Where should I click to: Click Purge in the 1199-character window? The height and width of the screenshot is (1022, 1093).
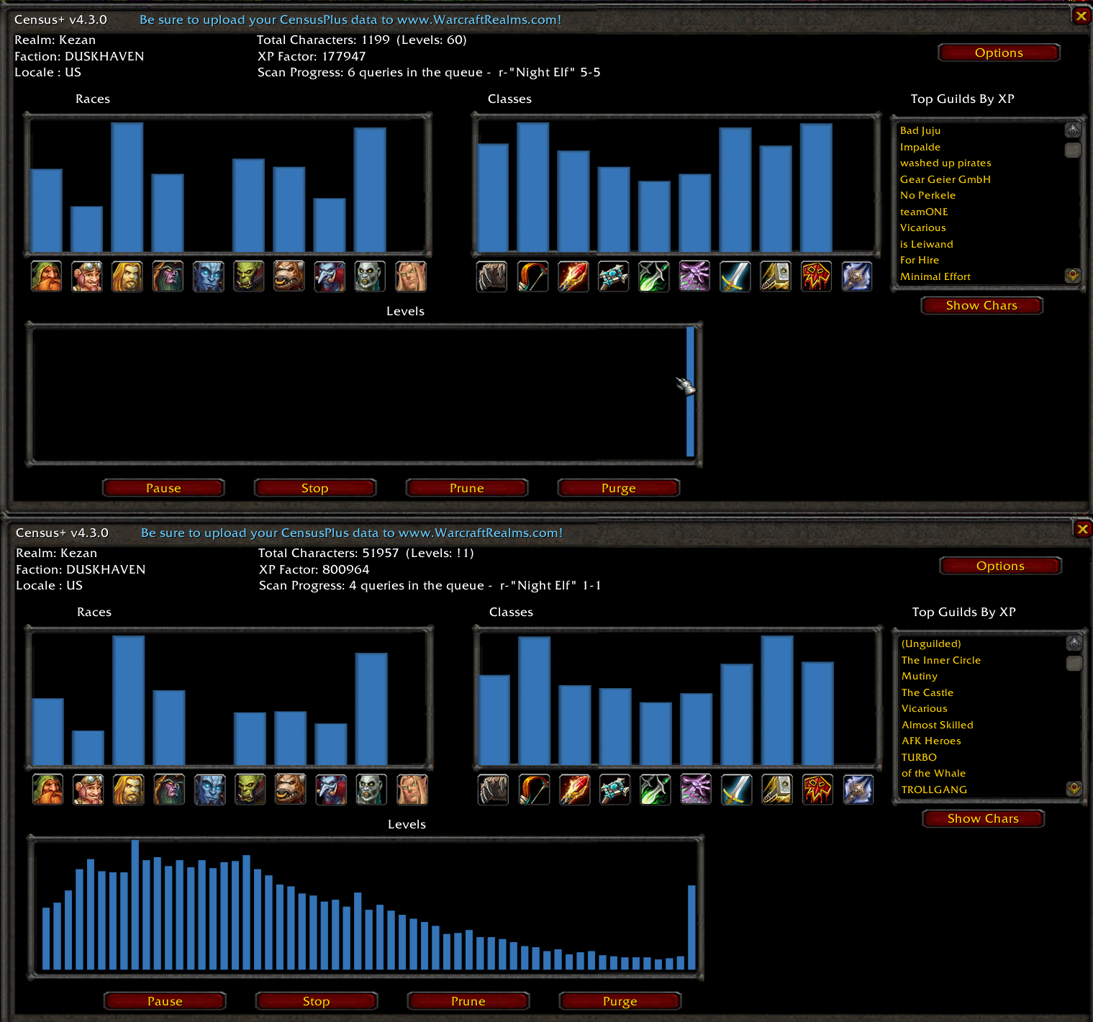(619, 488)
